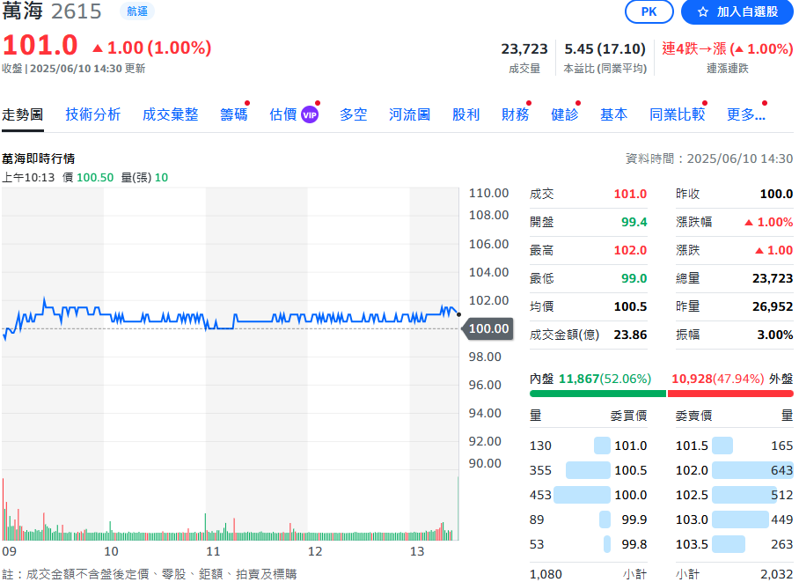Click the 外盤 volume 10,928(47.94%)

[x=718, y=379]
